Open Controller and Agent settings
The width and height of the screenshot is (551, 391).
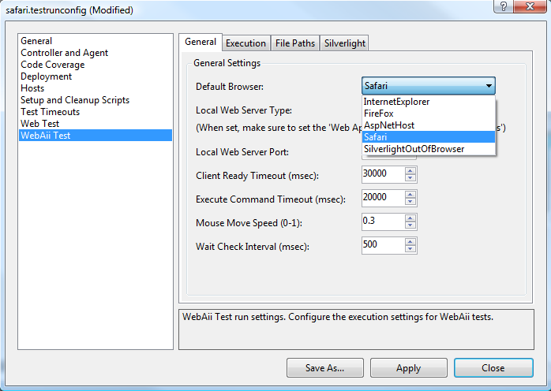point(64,53)
